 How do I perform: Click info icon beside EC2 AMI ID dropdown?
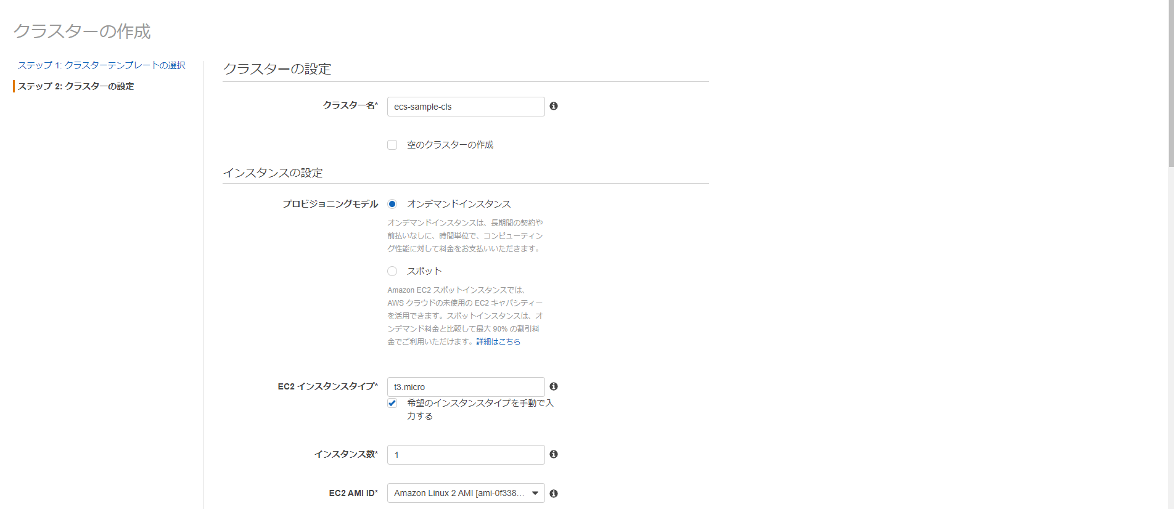(x=554, y=494)
